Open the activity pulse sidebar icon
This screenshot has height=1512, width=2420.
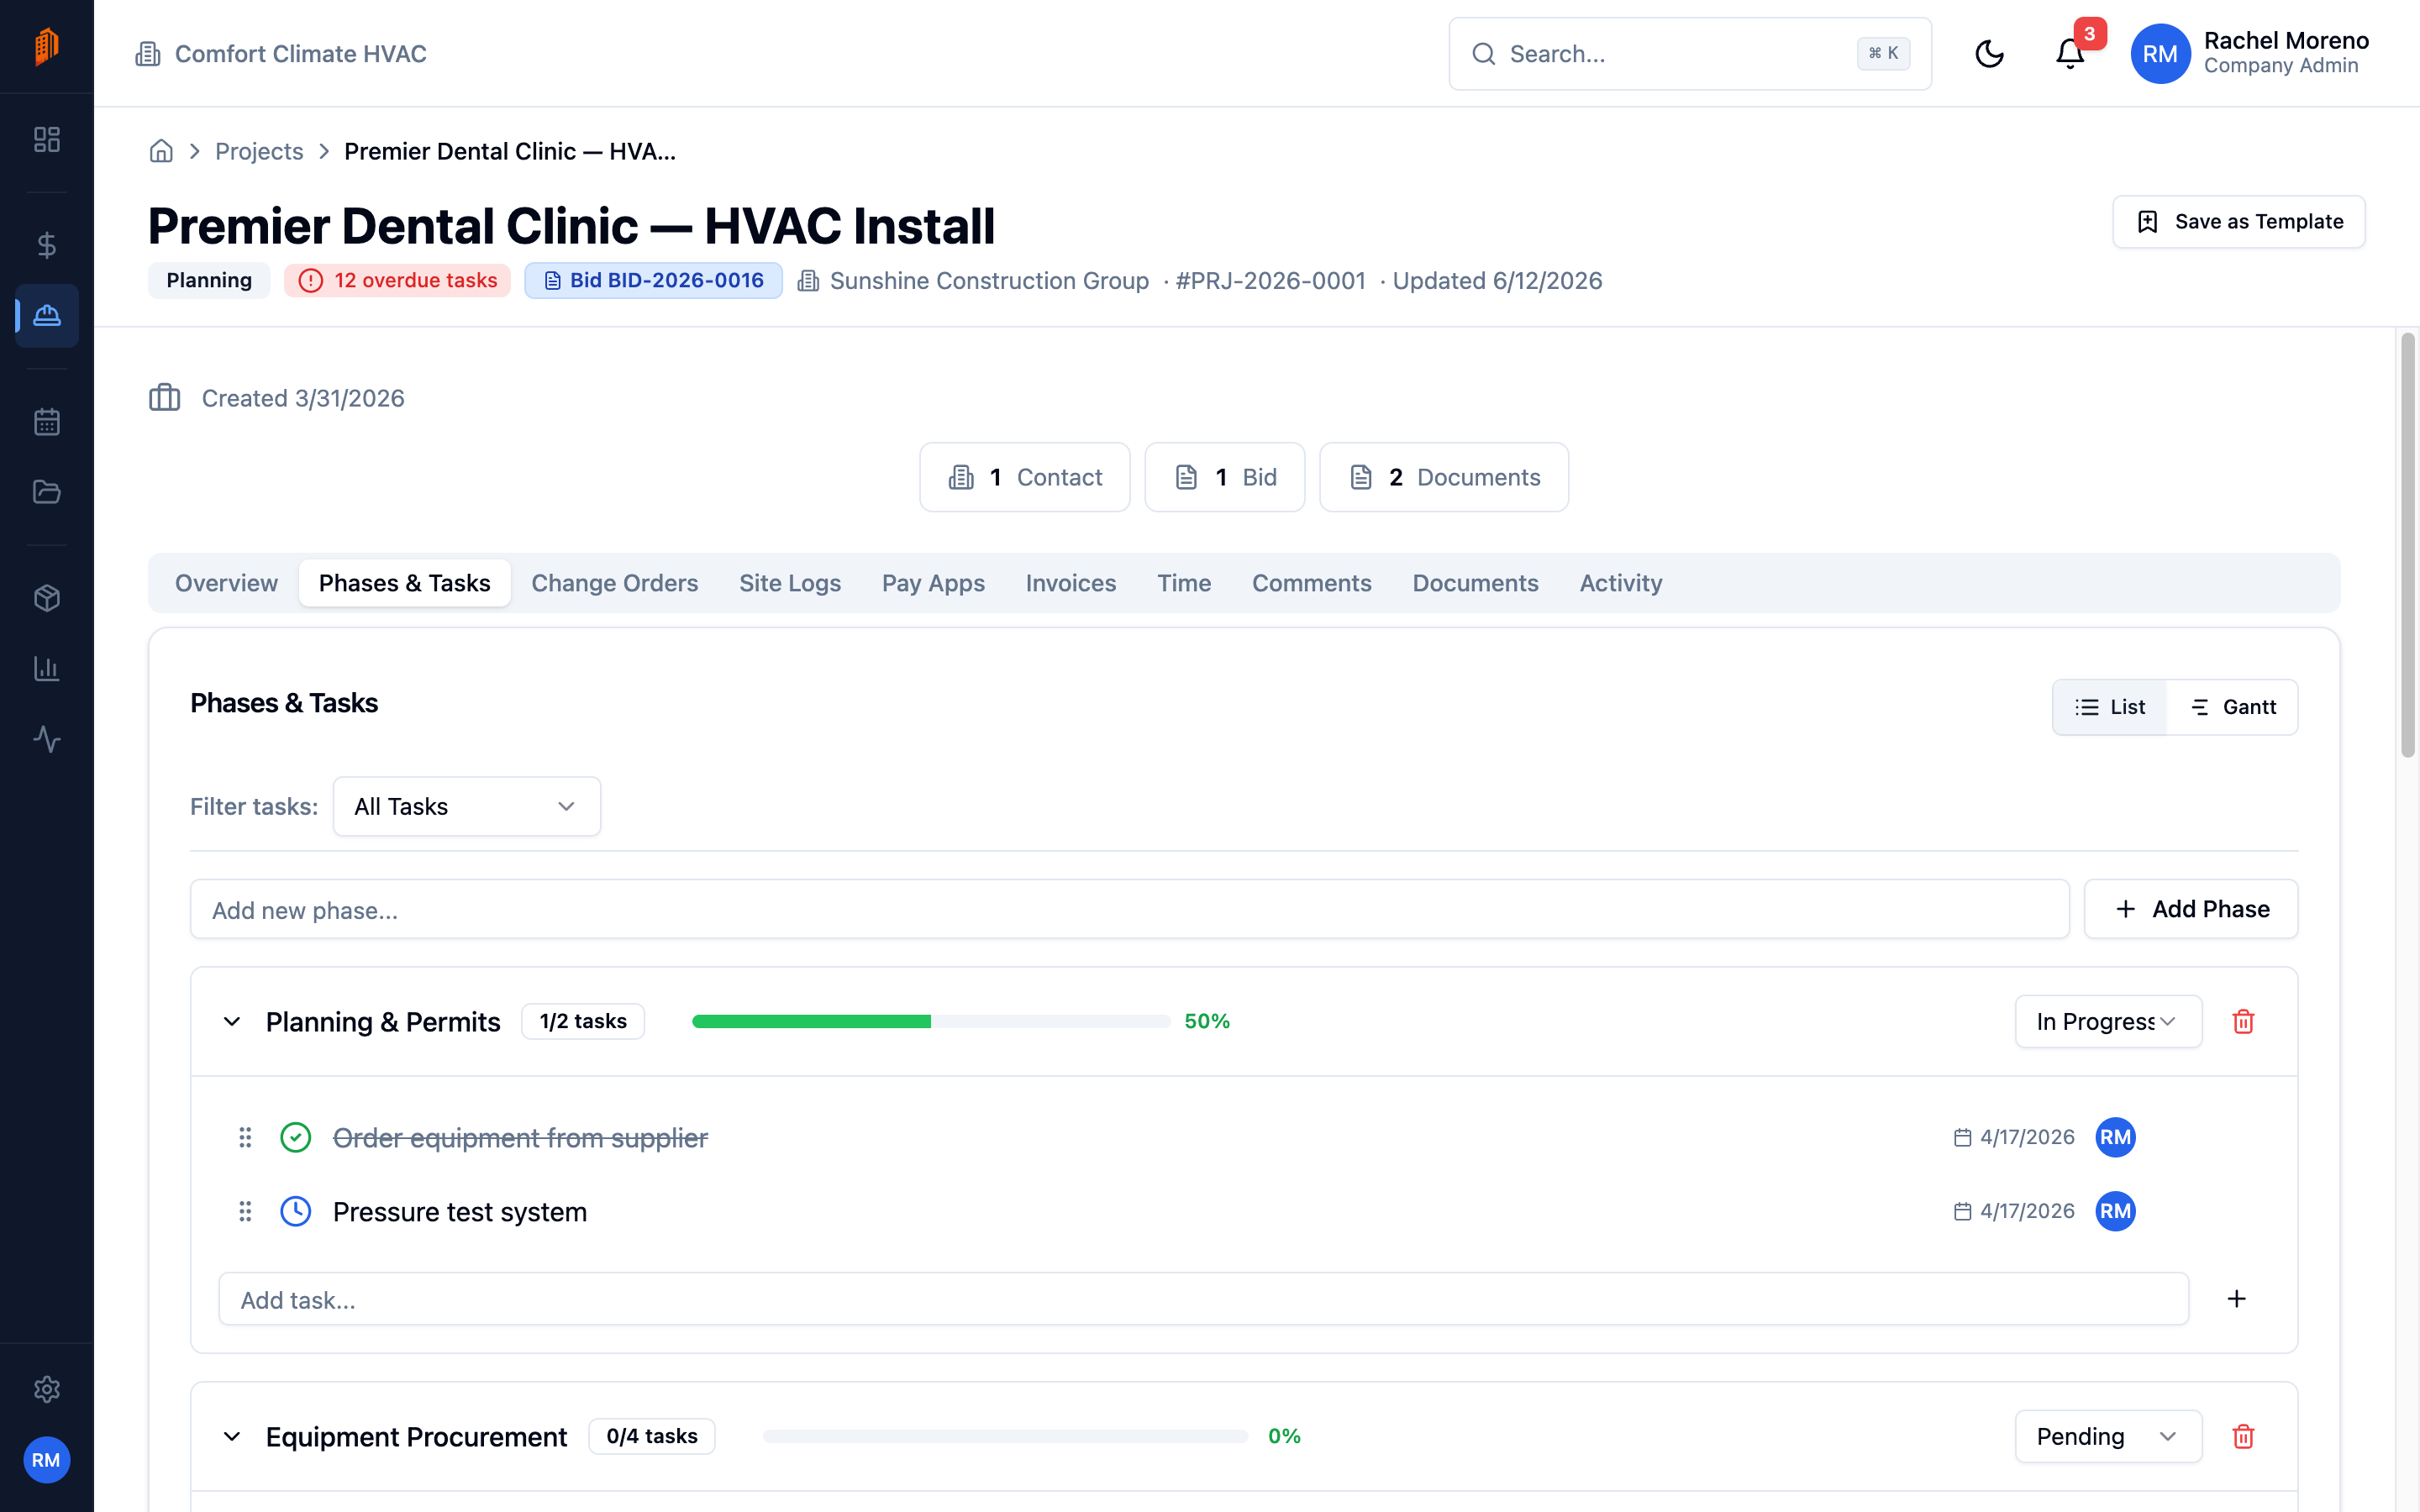47,739
